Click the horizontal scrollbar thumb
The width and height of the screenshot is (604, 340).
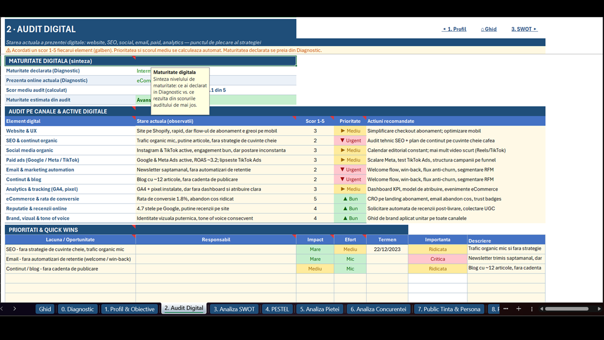[567, 309]
